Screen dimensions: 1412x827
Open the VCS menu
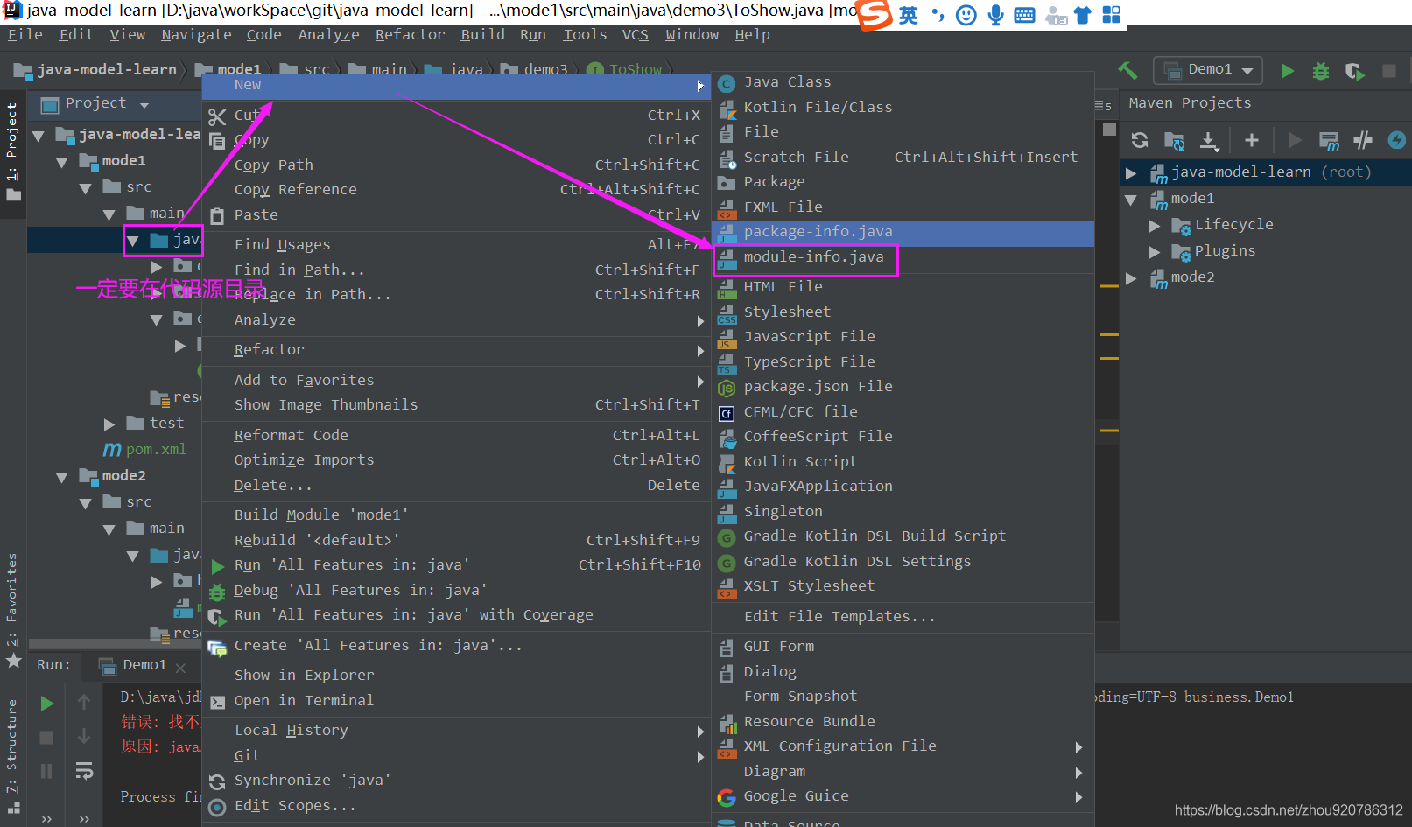(x=635, y=34)
